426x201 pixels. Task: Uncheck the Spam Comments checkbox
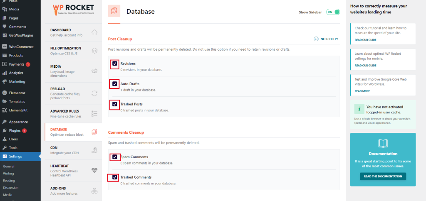coord(115,157)
